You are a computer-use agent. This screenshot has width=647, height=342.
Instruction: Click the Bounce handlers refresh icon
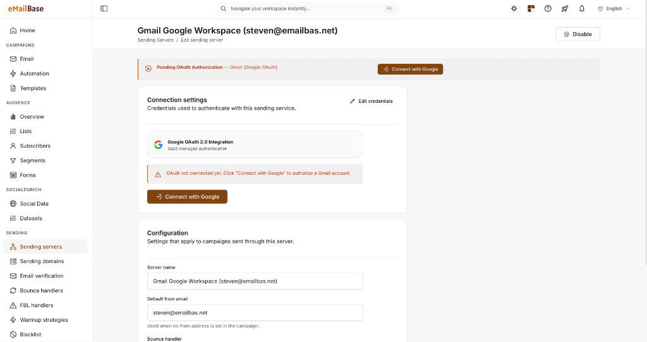click(13, 290)
